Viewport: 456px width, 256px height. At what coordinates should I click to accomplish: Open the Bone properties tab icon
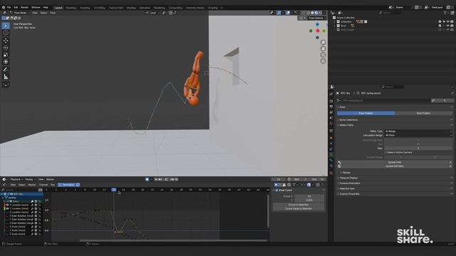point(331,161)
